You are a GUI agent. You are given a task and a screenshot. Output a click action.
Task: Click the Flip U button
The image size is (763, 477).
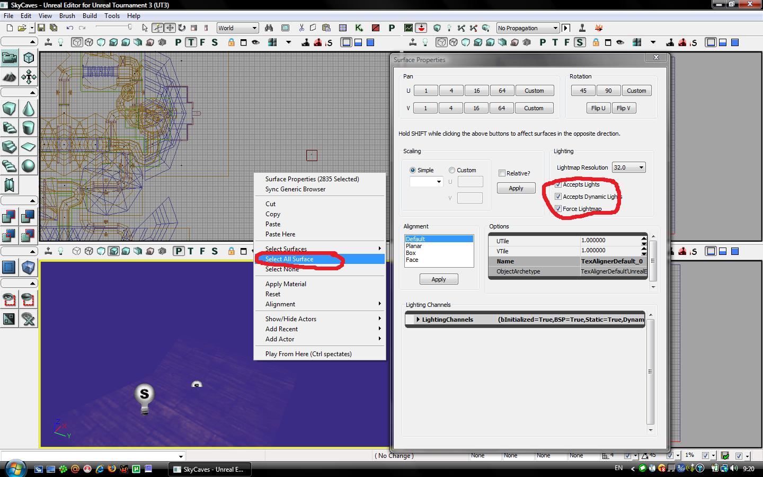tap(598, 108)
